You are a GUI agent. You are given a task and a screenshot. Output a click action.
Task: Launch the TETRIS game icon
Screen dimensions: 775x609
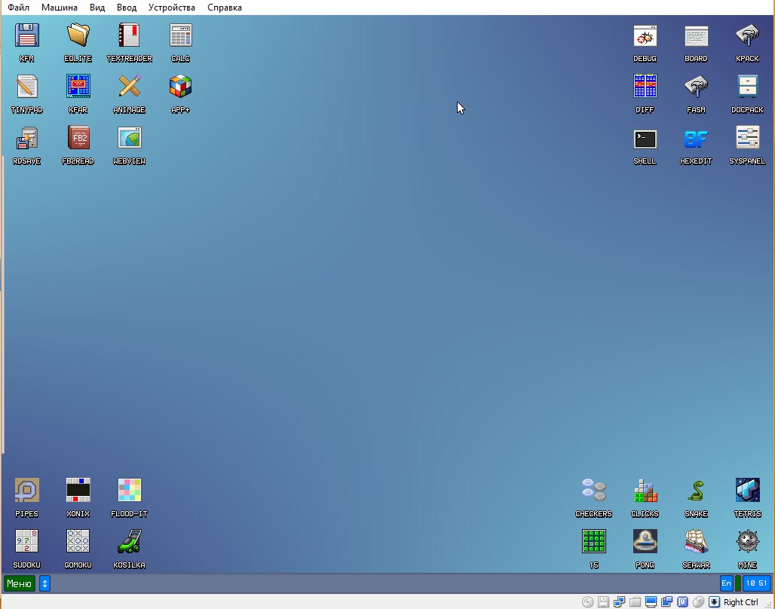[747, 491]
